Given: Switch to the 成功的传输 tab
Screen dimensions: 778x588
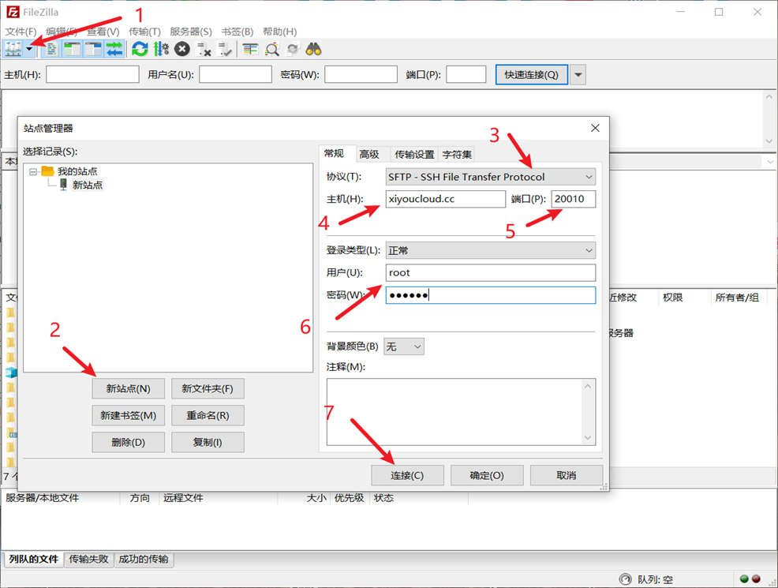Looking at the screenshot, I should click(144, 560).
